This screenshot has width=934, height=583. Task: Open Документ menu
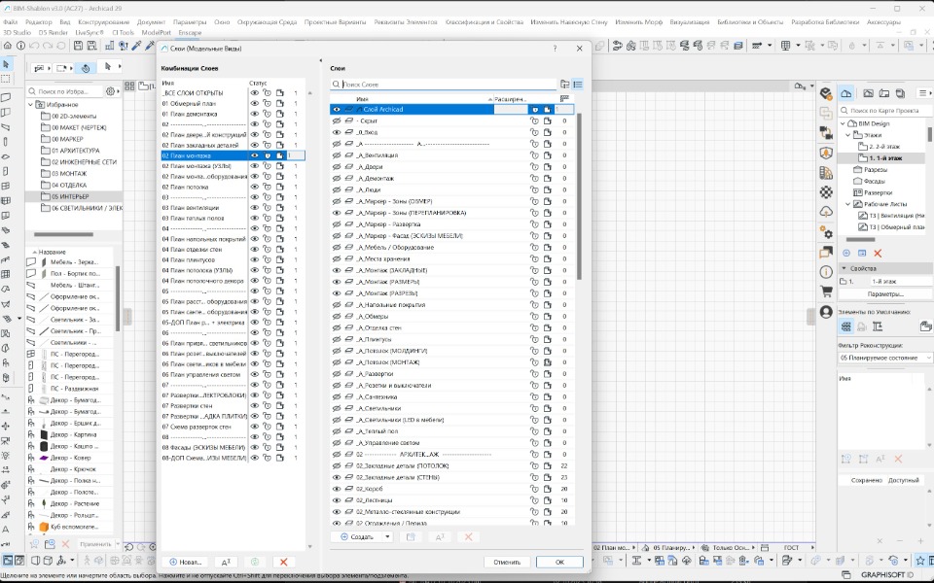coord(152,22)
